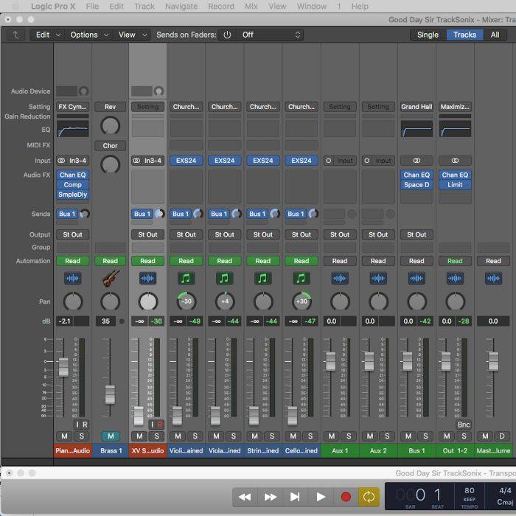Open the File menu in menu bar
The image size is (516, 516).
click(92, 6)
